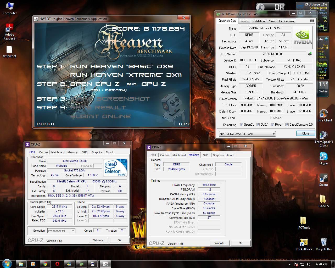Open the Skype desktop shortcut
335x268 pixels.
323,159
